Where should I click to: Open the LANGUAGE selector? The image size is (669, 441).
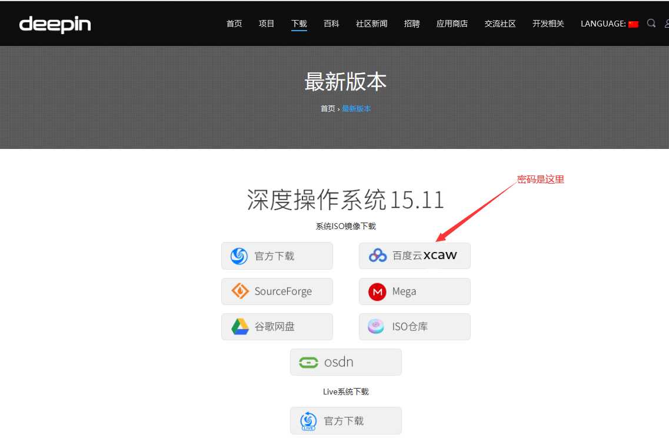[609, 24]
